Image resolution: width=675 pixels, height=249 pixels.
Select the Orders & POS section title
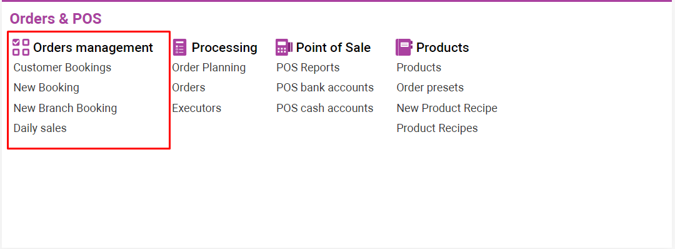56,19
